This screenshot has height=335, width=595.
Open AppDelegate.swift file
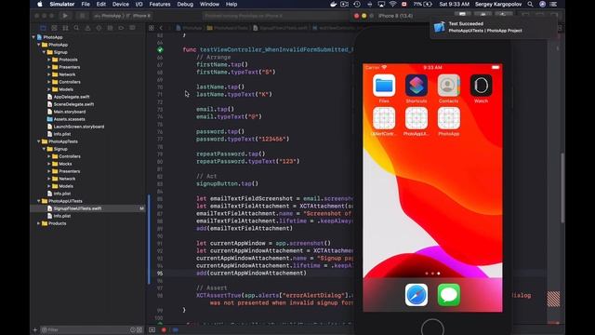72,97
